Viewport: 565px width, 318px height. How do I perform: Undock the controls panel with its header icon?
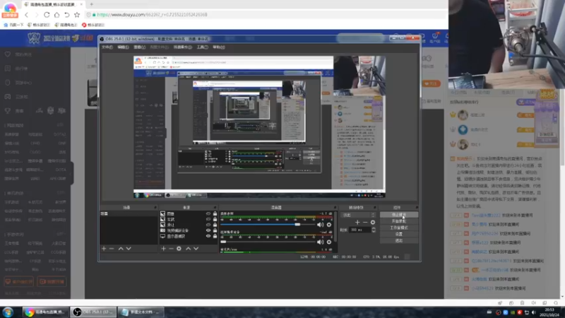417,208
